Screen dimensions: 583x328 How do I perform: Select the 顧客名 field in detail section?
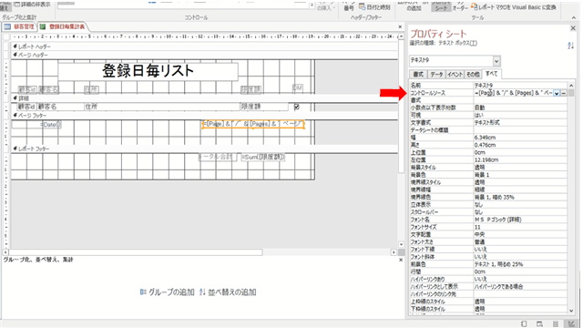point(60,107)
